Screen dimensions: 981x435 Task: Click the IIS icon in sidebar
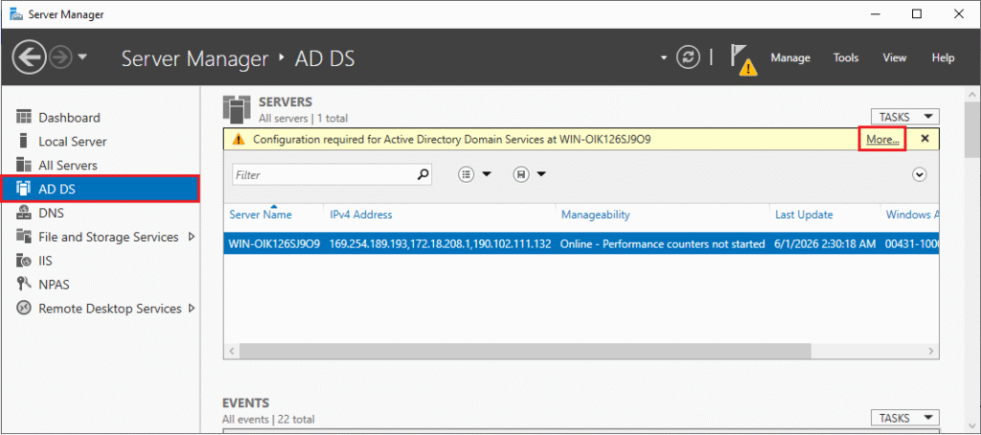(x=24, y=261)
